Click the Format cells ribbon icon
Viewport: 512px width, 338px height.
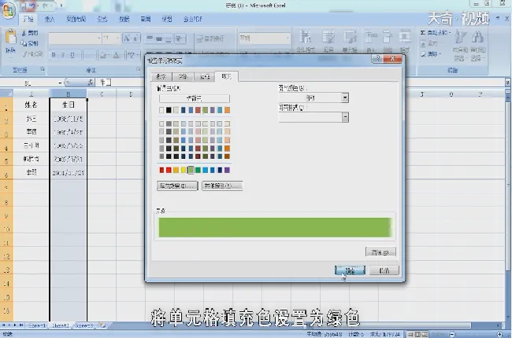pos(405,37)
